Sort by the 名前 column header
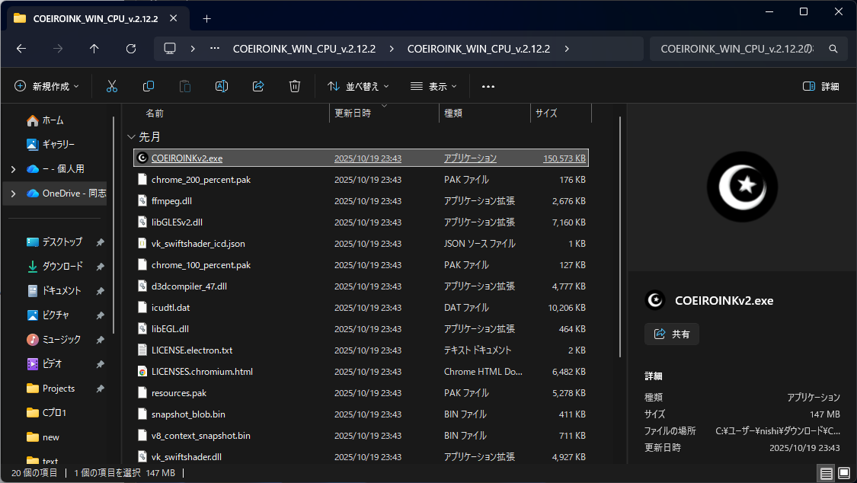Screen dimensions: 857x483 point(155,113)
